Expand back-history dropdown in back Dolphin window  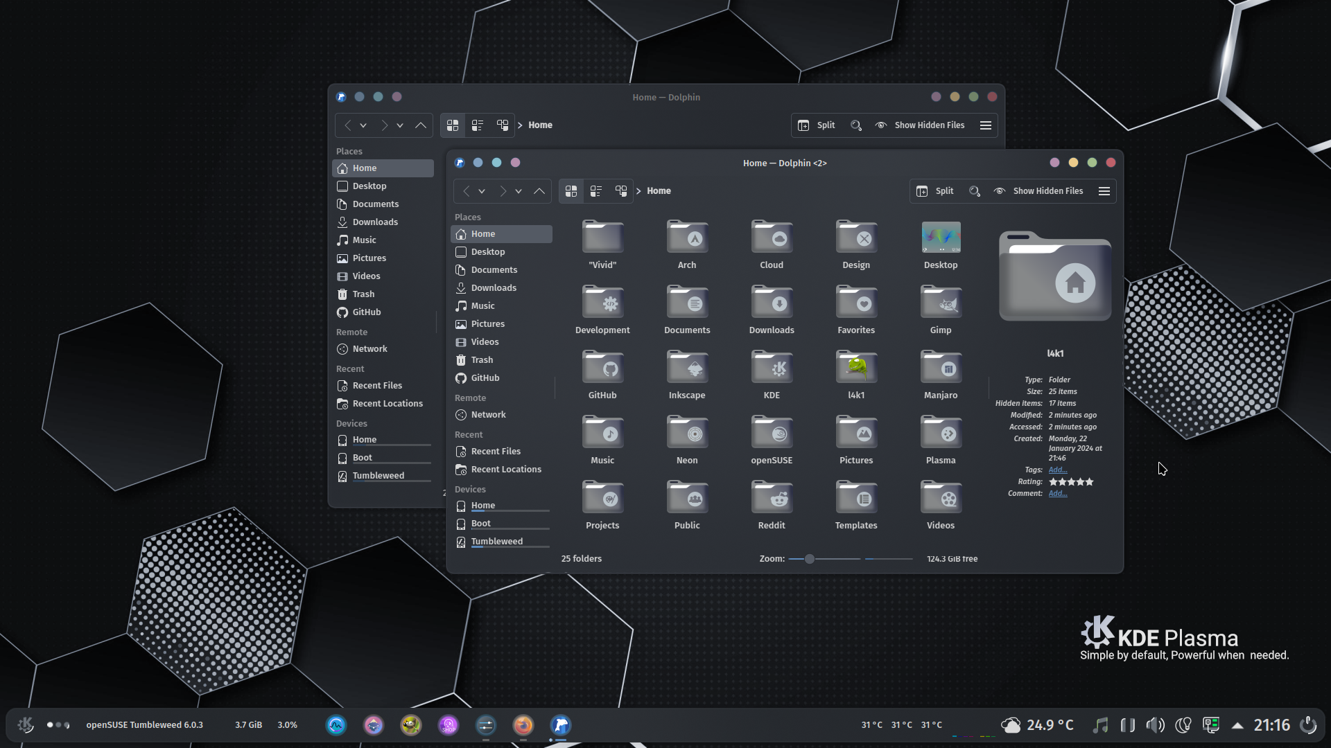click(363, 125)
